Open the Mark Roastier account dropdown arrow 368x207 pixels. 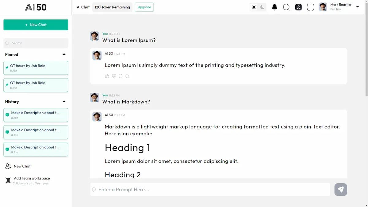[x=357, y=6]
